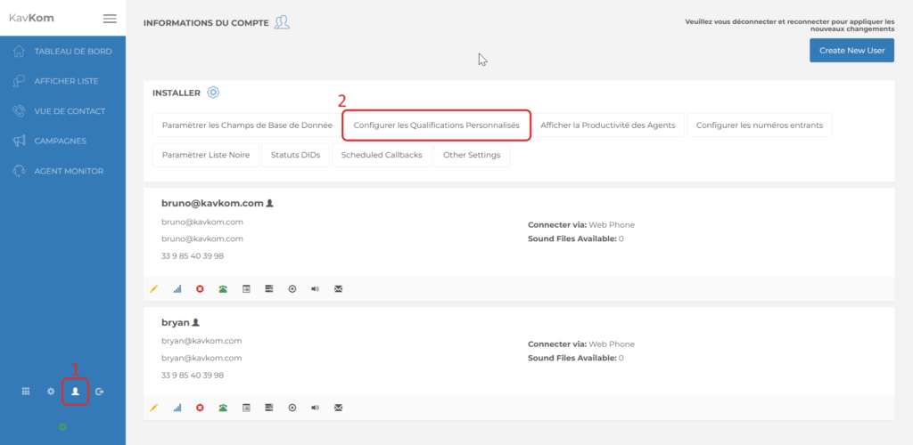Click the red delete icon for bryan
913x445 pixels.
(x=200, y=408)
